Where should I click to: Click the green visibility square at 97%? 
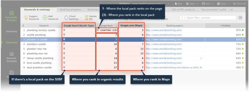[x=243, y=30]
